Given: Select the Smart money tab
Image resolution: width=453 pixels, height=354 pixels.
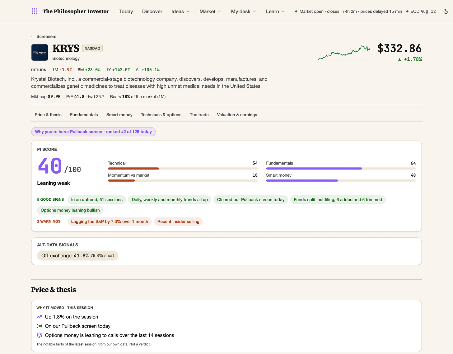Looking at the screenshot, I should [x=119, y=115].
